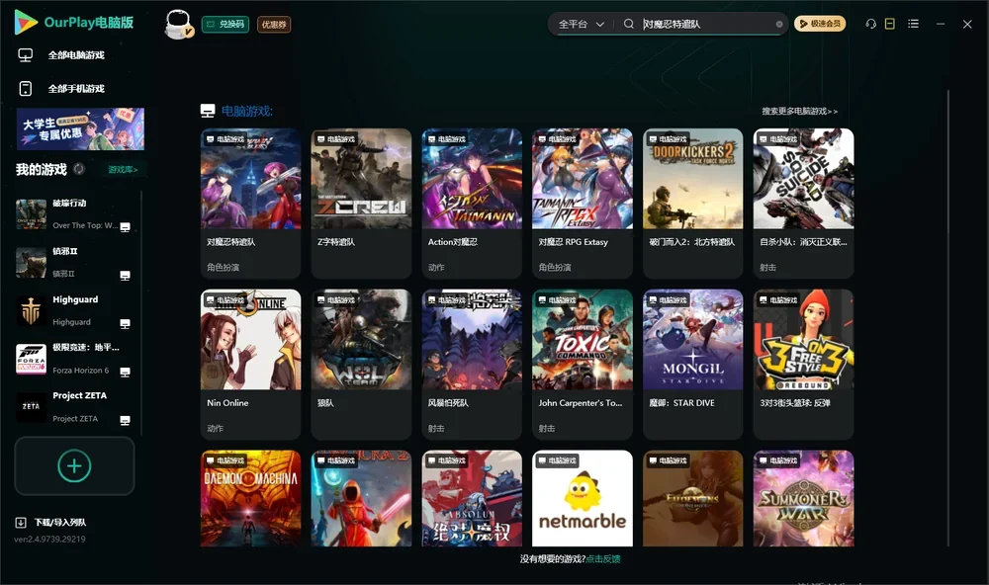Open the 兑换码 redeem code button
The height and width of the screenshot is (585, 989).
pyautogui.click(x=225, y=24)
